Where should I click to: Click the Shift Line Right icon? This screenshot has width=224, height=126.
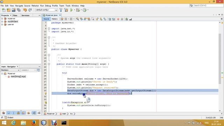pos(113,19)
